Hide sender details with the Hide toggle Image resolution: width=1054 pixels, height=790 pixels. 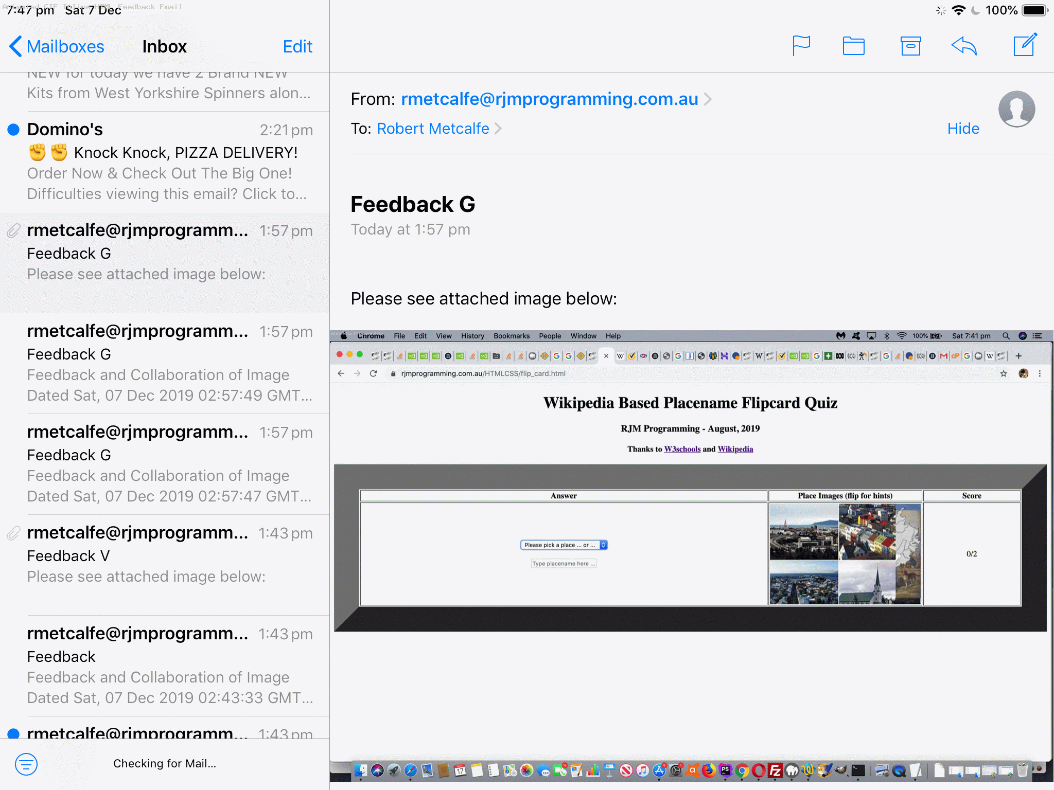coord(963,129)
